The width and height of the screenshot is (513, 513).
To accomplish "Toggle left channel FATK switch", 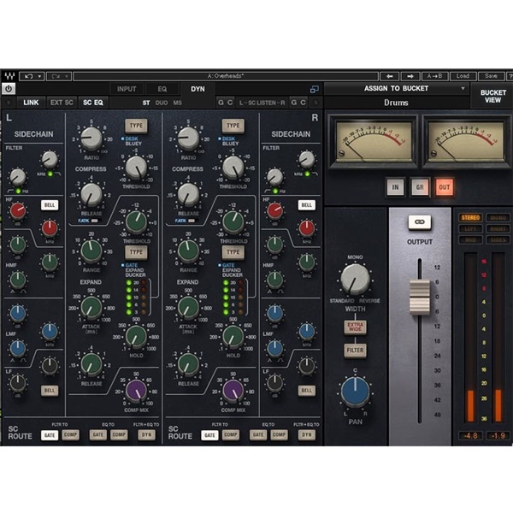I will (95, 221).
